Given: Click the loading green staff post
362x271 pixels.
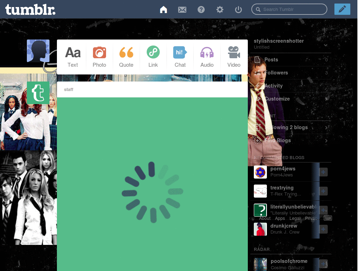Looking at the screenshot, I should click(x=152, y=184).
